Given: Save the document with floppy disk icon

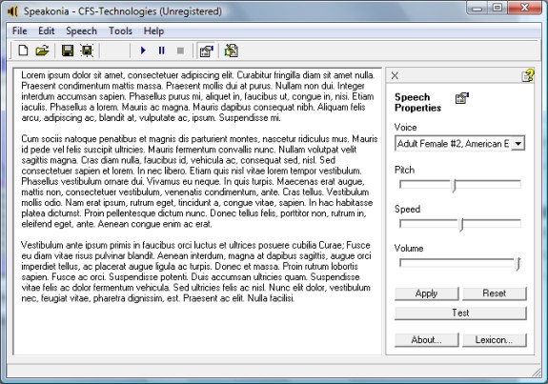Looking at the screenshot, I should pos(68,51).
